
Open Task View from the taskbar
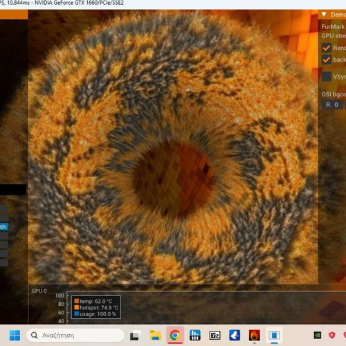tap(134, 336)
